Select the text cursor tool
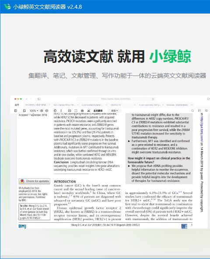Viewport: 210px width, 259px height. [61, 111]
